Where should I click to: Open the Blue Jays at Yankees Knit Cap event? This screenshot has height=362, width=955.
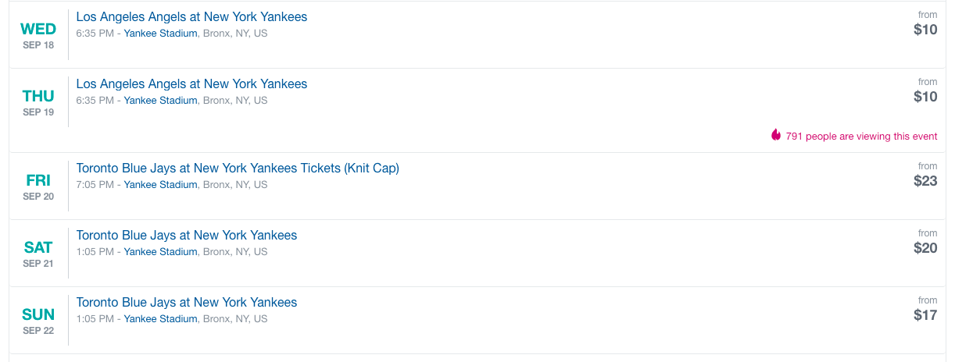238,169
